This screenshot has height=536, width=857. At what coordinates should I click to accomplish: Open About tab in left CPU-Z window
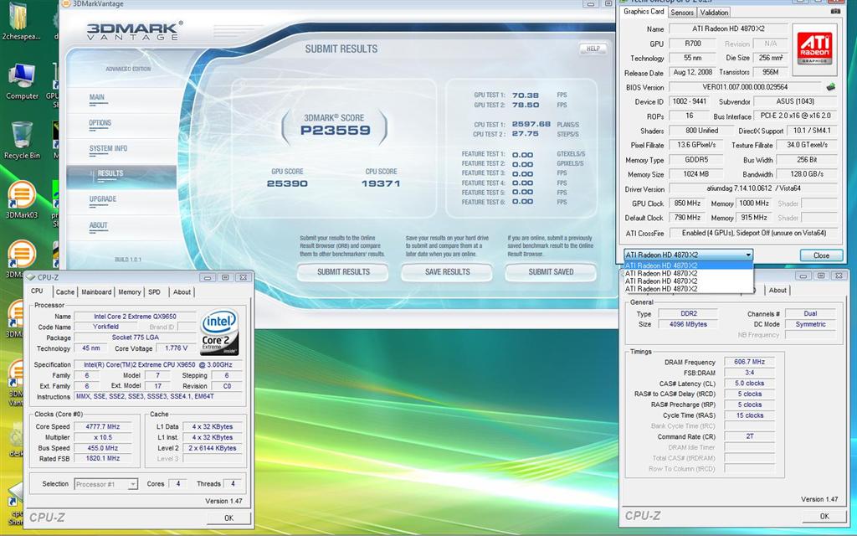pyautogui.click(x=182, y=292)
